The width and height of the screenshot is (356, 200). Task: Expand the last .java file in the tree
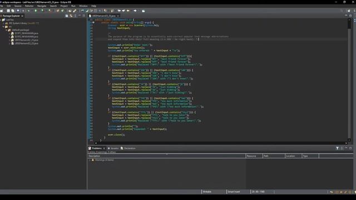pyautogui.click(x=9, y=43)
